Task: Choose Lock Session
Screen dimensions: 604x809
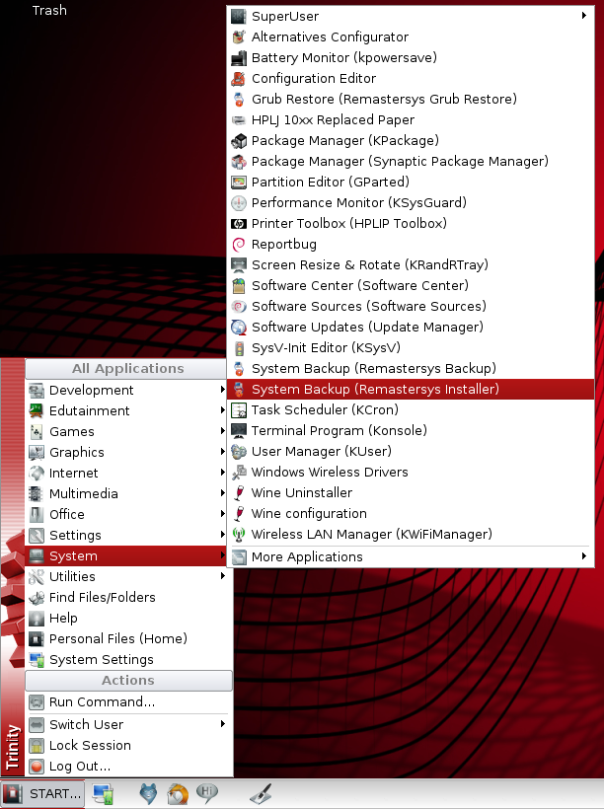Action: click(128, 746)
